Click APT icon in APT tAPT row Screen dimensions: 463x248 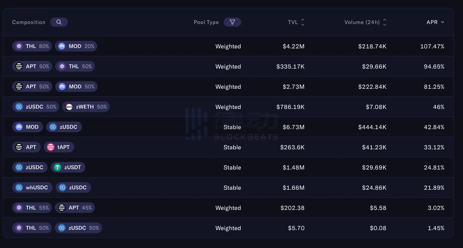coord(19,147)
